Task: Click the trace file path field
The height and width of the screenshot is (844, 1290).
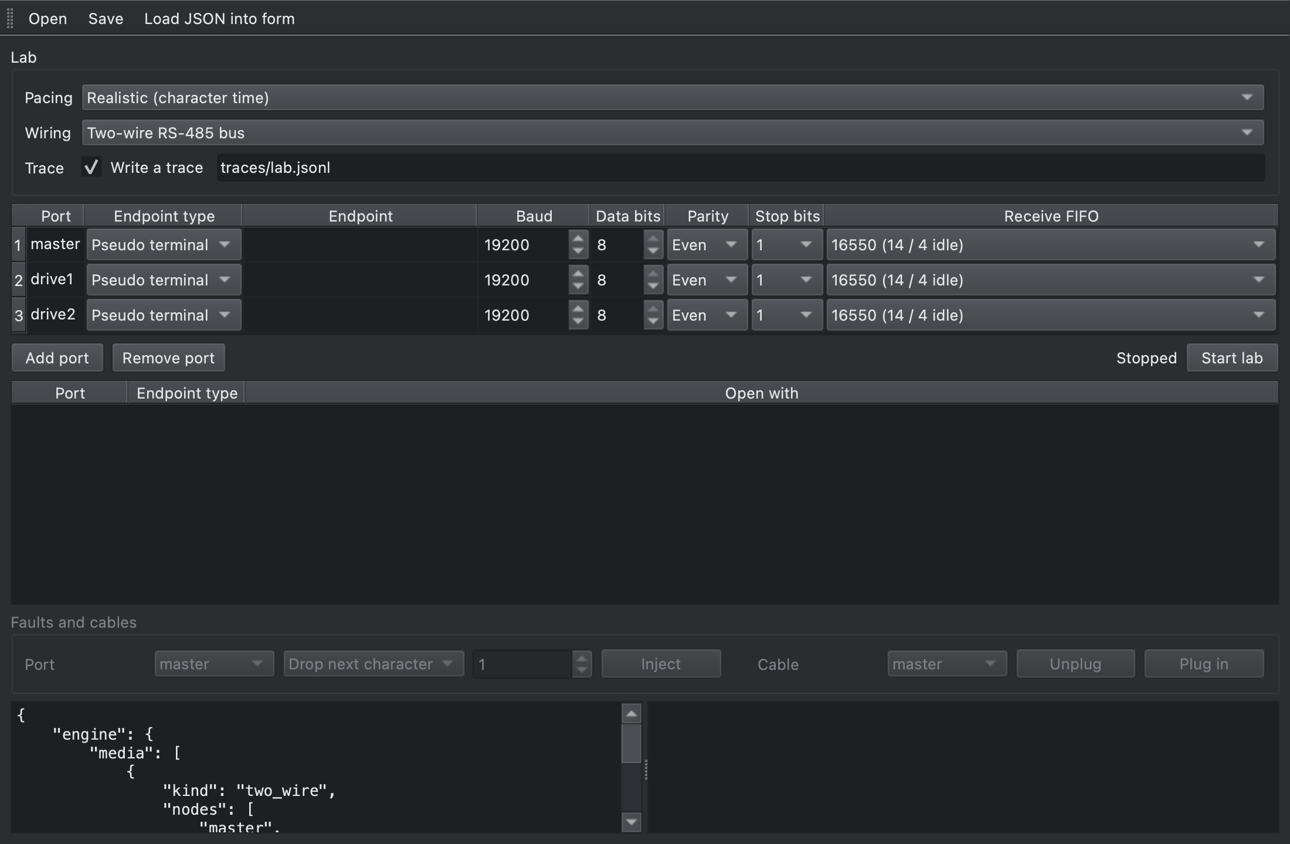Action: click(741, 168)
